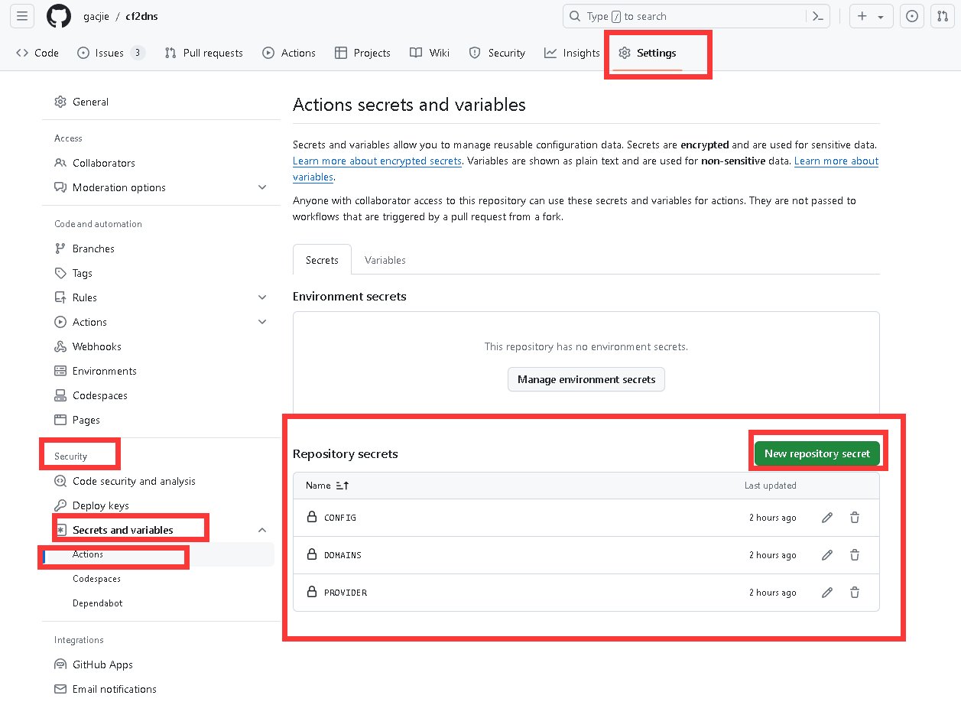Click the Environments icon in sidebar
Image resolution: width=961 pixels, height=705 pixels.
(60, 371)
